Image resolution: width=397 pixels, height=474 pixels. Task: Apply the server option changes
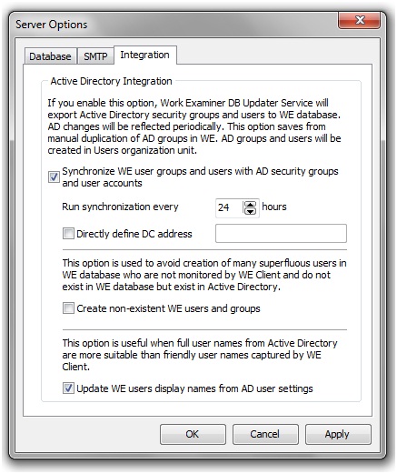click(x=338, y=434)
